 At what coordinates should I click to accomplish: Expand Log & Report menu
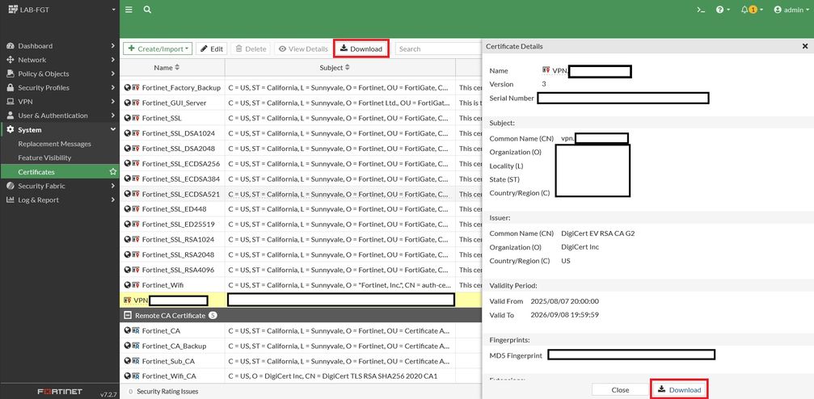pyautogui.click(x=60, y=199)
